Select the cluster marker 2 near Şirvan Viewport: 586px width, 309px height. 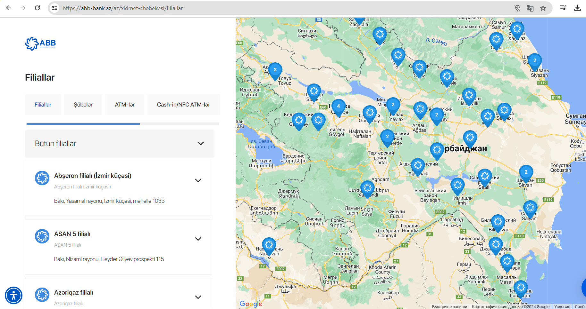pos(526,173)
